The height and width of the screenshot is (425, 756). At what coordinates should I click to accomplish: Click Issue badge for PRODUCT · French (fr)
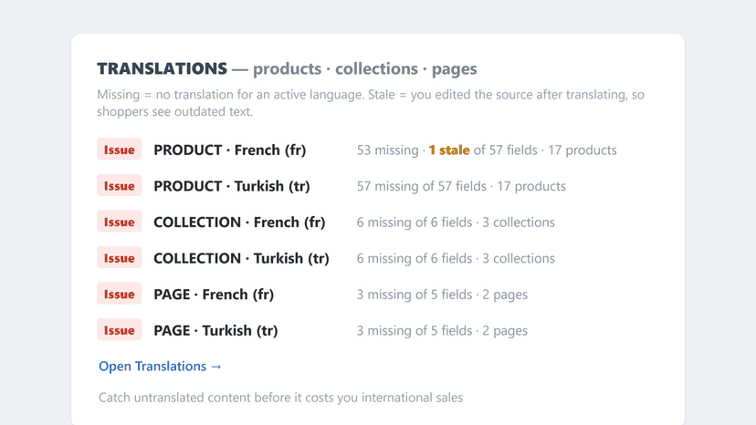click(x=119, y=150)
